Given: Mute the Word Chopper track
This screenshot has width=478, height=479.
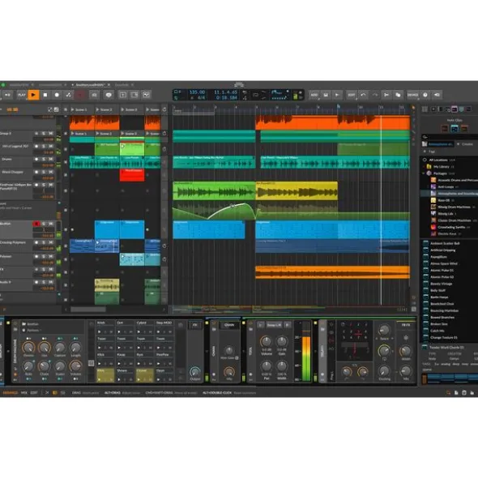Looking at the screenshot, I should (51, 172).
